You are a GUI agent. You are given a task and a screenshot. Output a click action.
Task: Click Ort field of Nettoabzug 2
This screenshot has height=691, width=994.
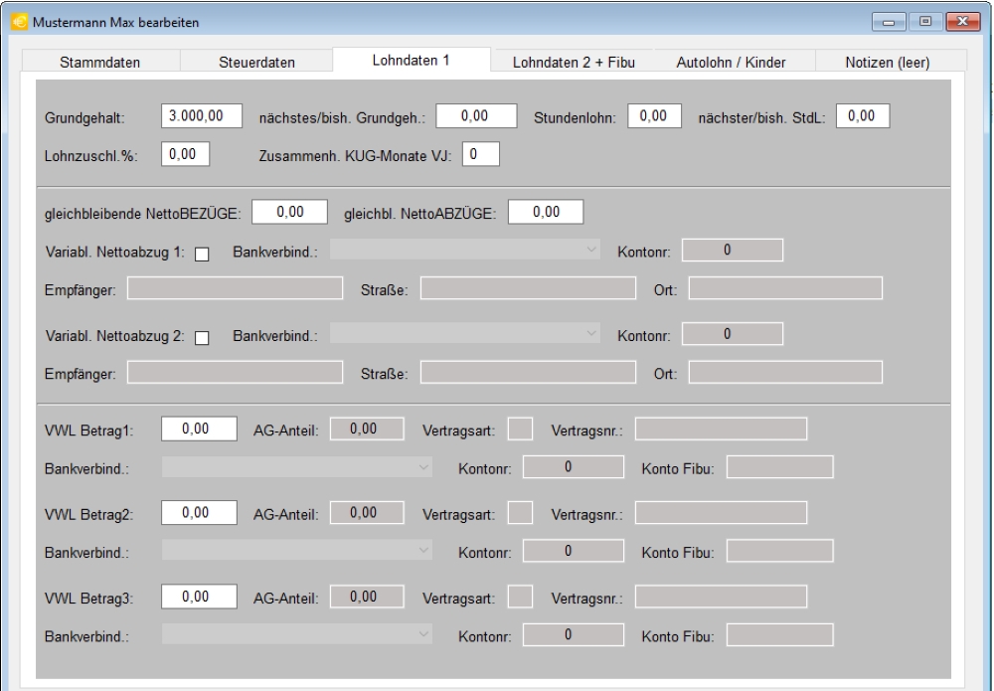tap(785, 372)
